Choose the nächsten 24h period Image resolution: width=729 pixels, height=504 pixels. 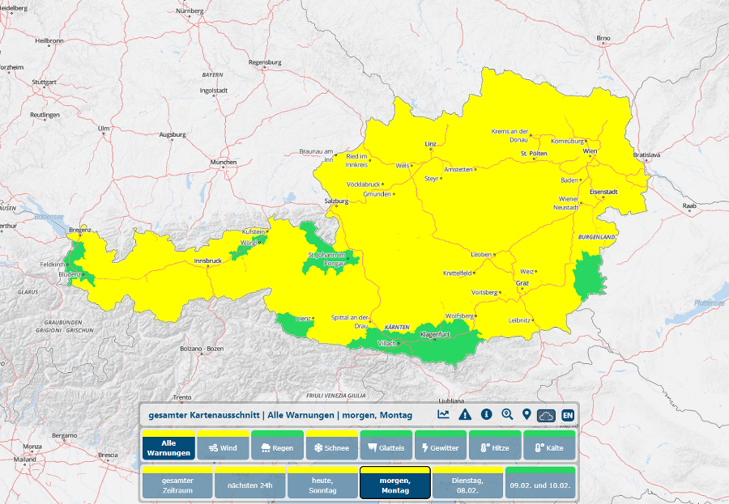pos(250,483)
